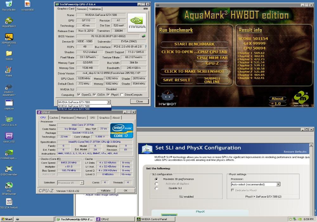Toggle DirectCompute checkbox in GPU-Z
The width and height of the screenshot is (317, 222).
click(122, 95)
